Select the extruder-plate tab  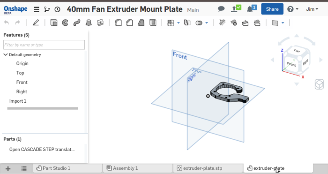[x=278, y=168]
